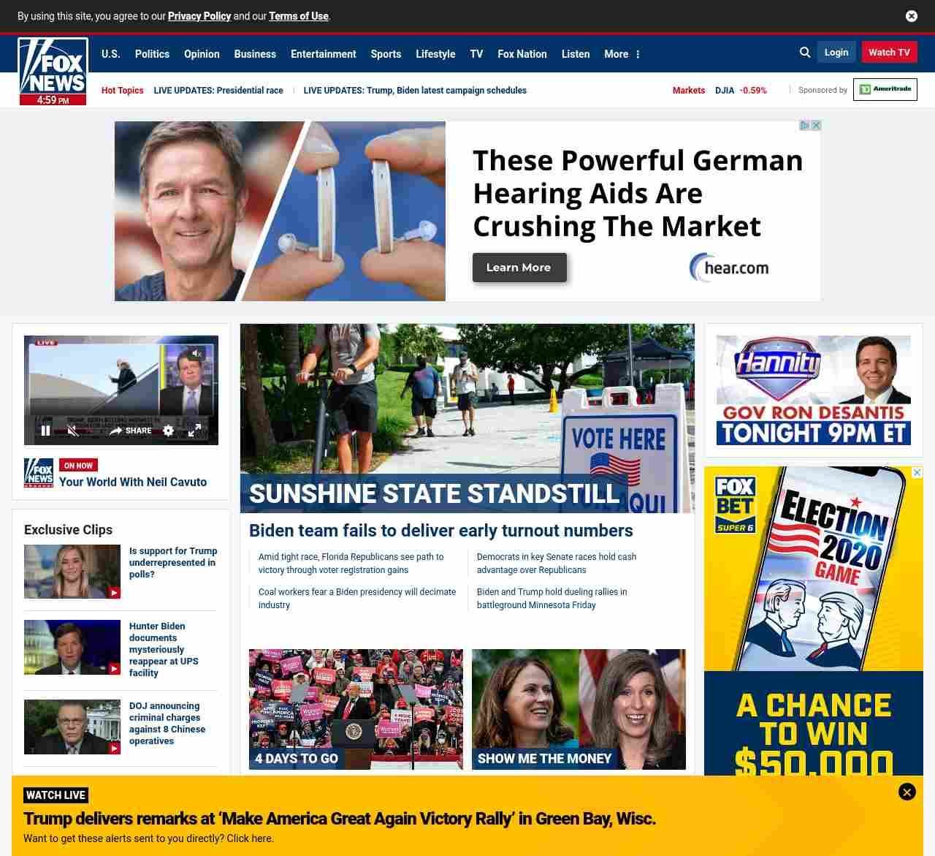
Task: Pause the live video stream
Action: point(45,431)
